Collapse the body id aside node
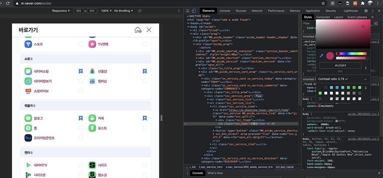Viewport: 383px width, 178px height. [x=188, y=27]
